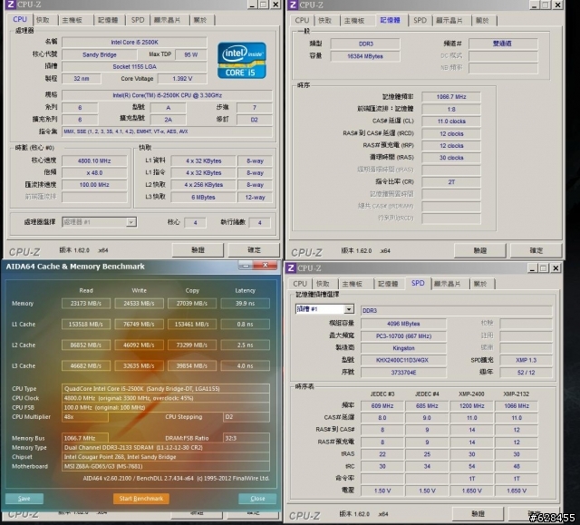Viewport: 580px width, 525px height.
Task: Click the Close button at the AIDA64 window bottom
Action: pos(257,499)
